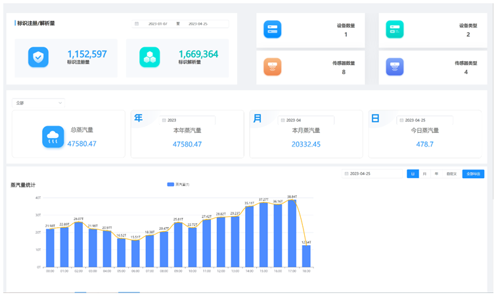Click the 1,152,597 registration count
This screenshot has height=297, width=500.
(x=87, y=55)
